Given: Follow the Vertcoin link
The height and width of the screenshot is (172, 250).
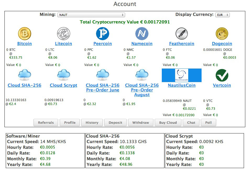Looking at the screenshot, I should pos(222,85).
